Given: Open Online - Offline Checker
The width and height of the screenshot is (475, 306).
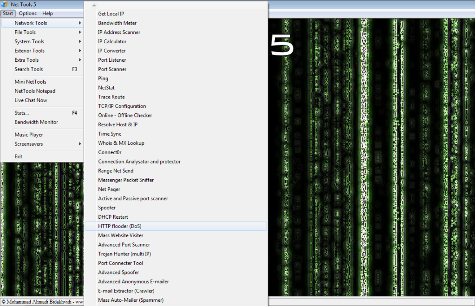Looking at the screenshot, I should point(176,116).
